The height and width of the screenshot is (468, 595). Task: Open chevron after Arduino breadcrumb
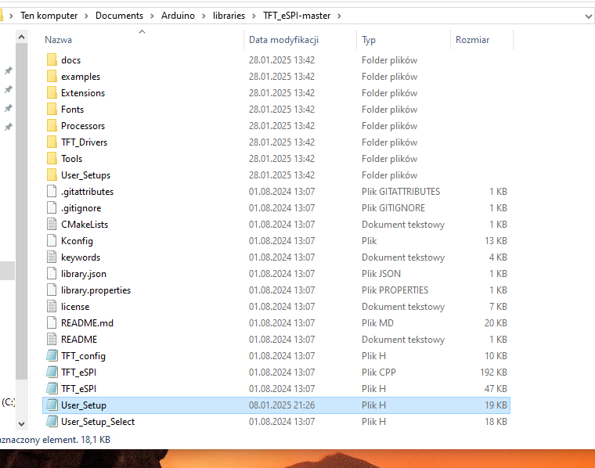[x=204, y=16]
